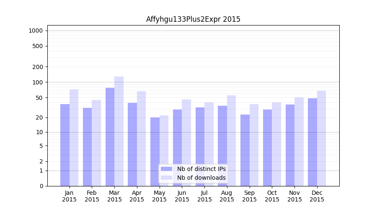
Task: Click the Dec 2015 x-axis label
Action: pyautogui.click(x=317, y=196)
